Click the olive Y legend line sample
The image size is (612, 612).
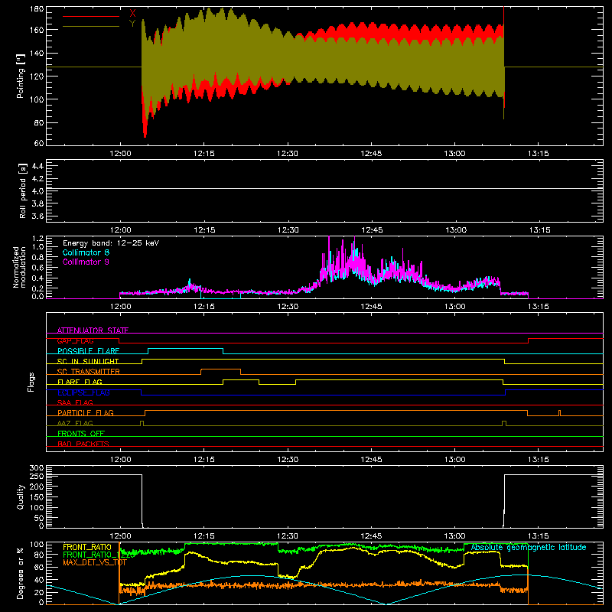91,27
